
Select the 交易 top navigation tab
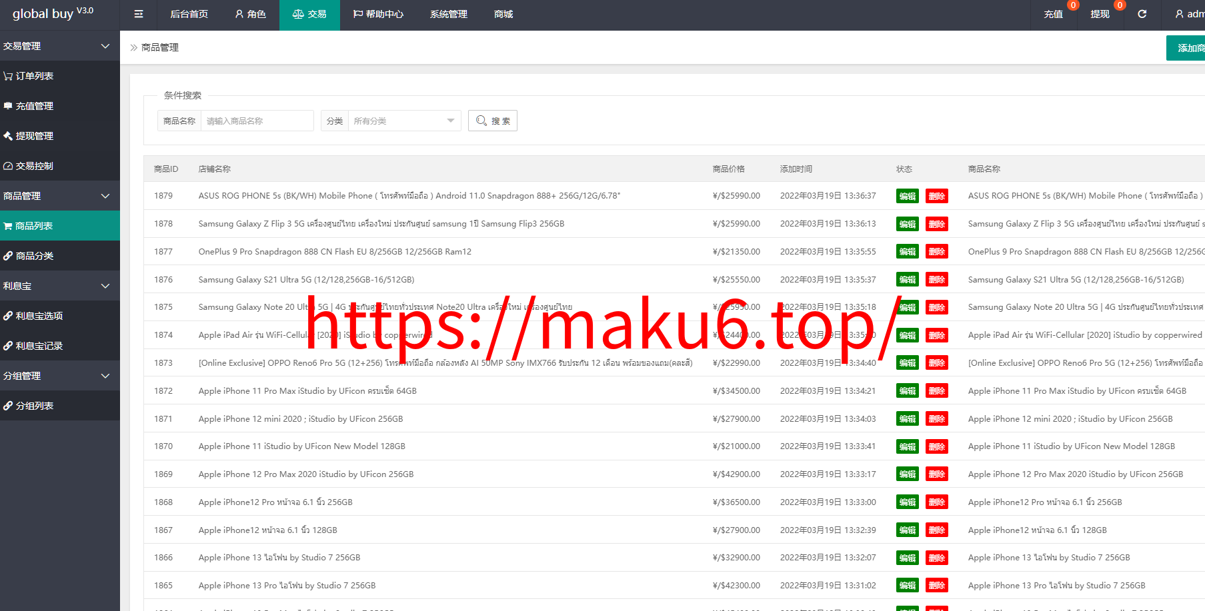309,14
